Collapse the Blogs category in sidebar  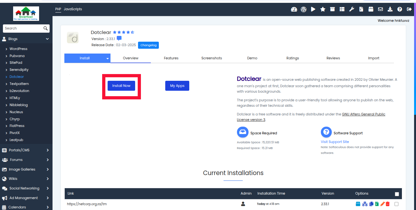click(x=26, y=39)
